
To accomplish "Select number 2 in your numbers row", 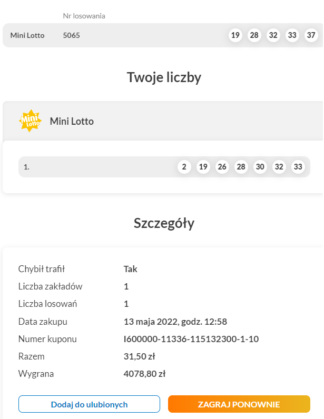I will 184,167.
